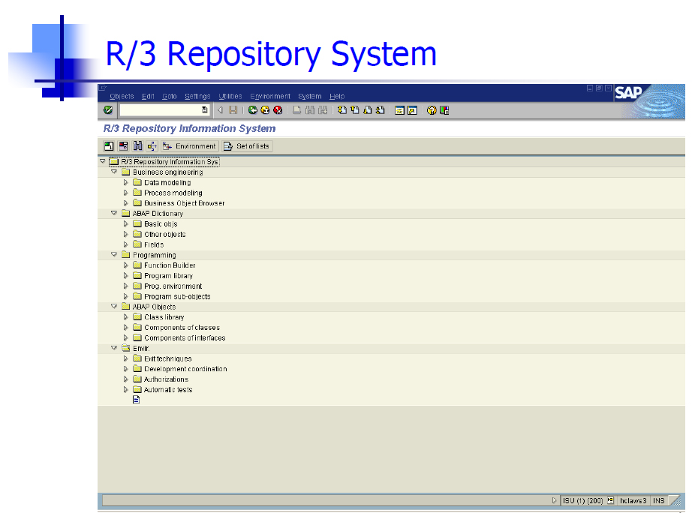Open the command field history dropdown

(204, 109)
